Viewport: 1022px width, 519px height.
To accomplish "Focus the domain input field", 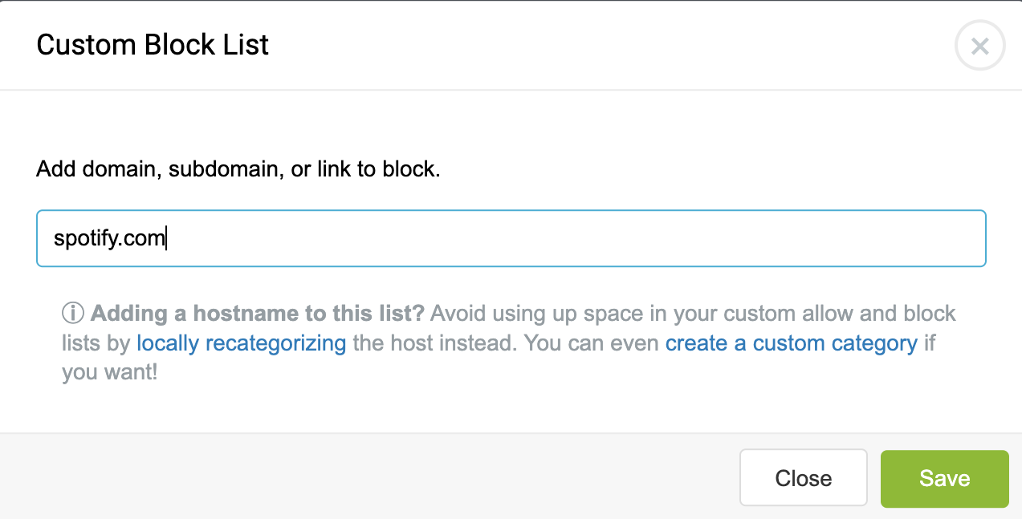I will (511, 238).
